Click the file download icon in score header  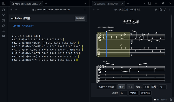pyautogui.click(x=161, y=10)
